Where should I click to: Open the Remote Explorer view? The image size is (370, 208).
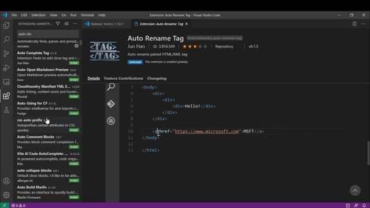pos(6,82)
